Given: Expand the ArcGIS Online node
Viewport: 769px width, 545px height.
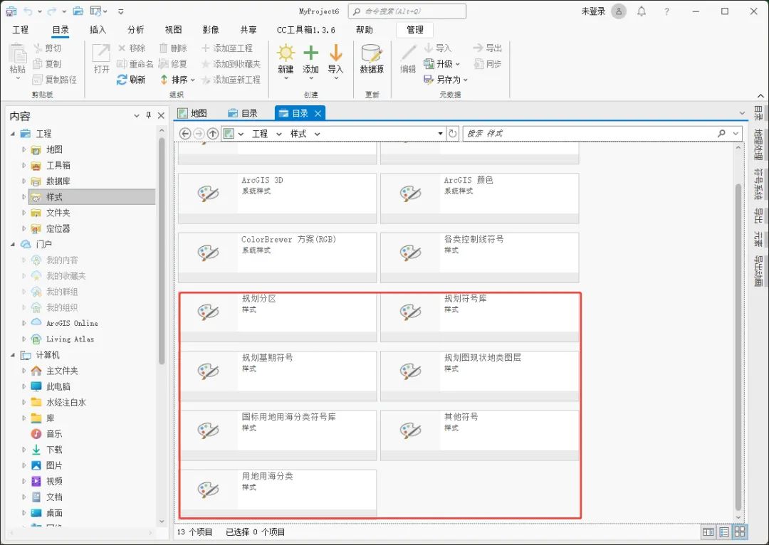Looking at the screenshot, I should pos(23,323).
